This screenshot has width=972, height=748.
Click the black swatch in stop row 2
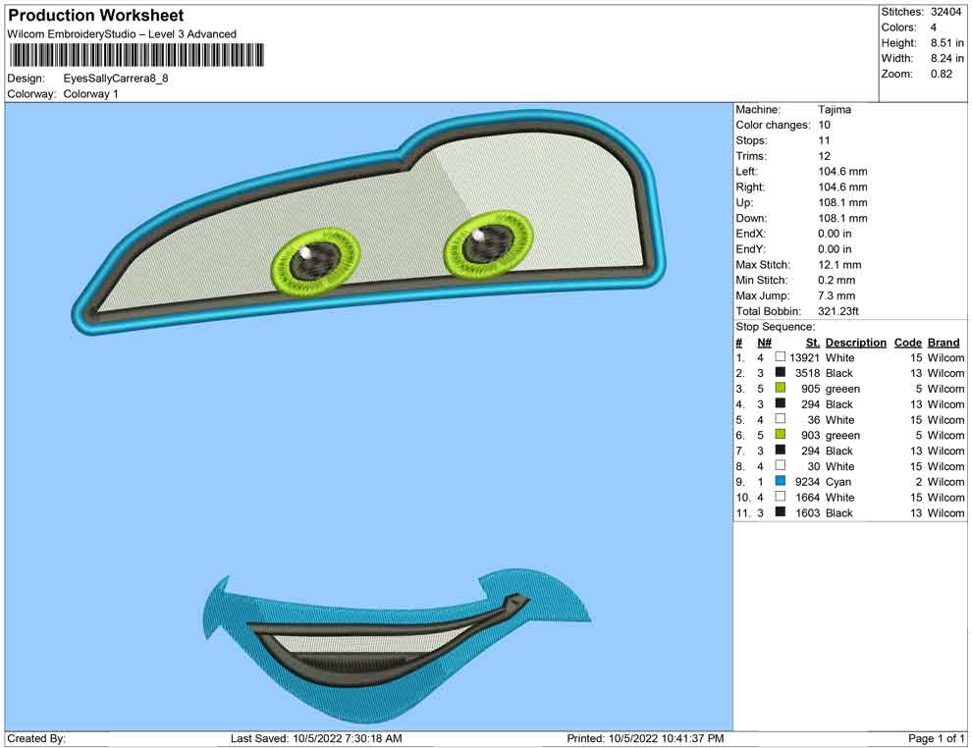point(780,373)
